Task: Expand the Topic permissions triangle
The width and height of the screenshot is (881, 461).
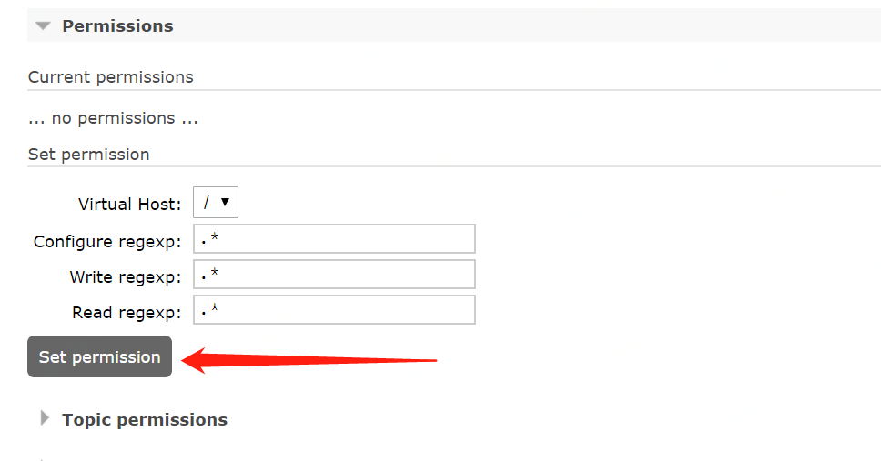Action: pos(45,419)
